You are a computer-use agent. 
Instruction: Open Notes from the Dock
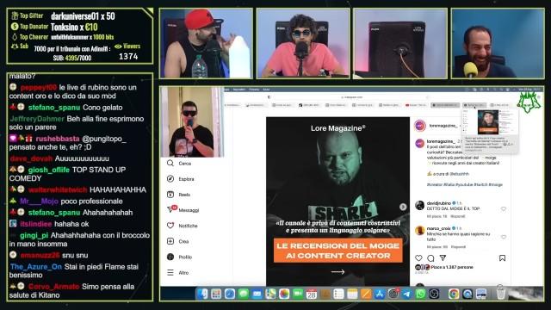(x=352, y=294)
